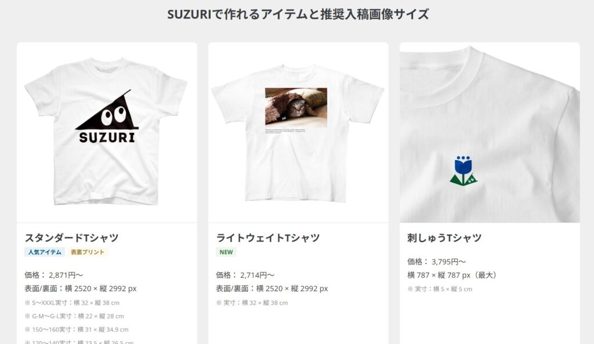Click the blue tulip embroidery icon
Viewport: 594px width, 344px height.
click(463, 171)
